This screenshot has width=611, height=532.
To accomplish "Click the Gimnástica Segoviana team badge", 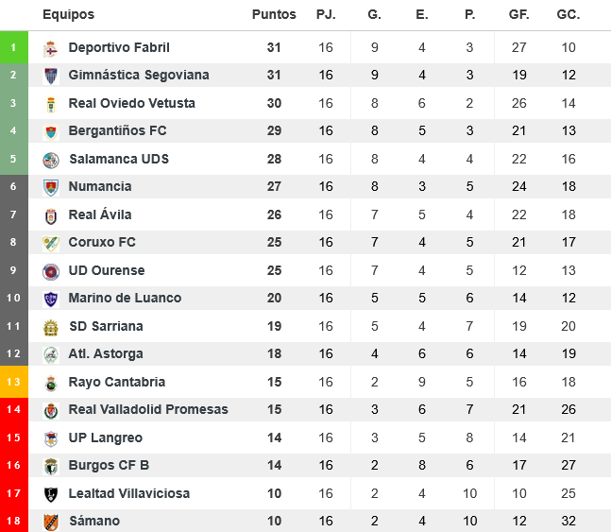I will pos(51,76).
